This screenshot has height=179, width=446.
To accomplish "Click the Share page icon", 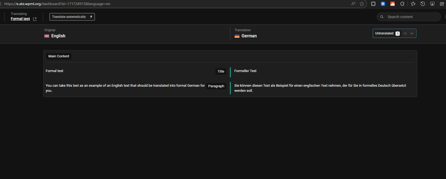I will (442, 4).
